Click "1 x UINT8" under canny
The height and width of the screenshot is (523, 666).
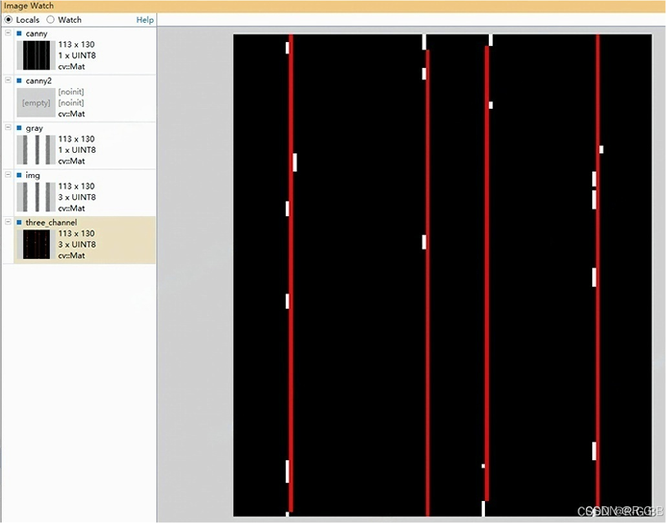tap(77, 55)
